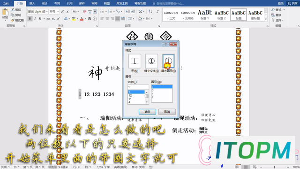This screenshot has width=300, height=169.
Task: Click the Format Painter brush
Action: coord(17,20)
